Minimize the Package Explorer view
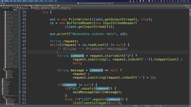 tap(16, 8)
